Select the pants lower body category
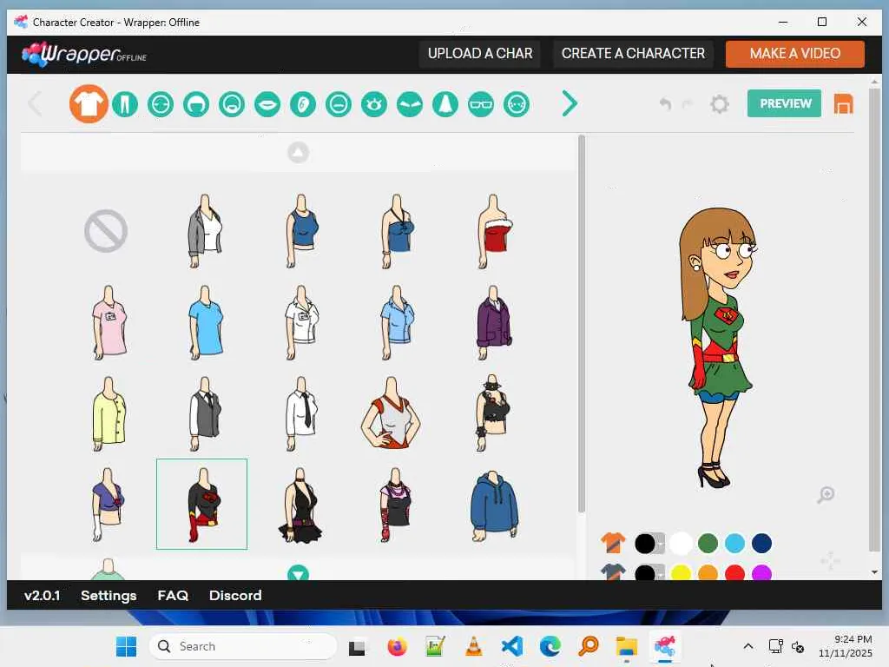Image resolution: width=889 pixels, height=667 pixels. coord(125,104)
